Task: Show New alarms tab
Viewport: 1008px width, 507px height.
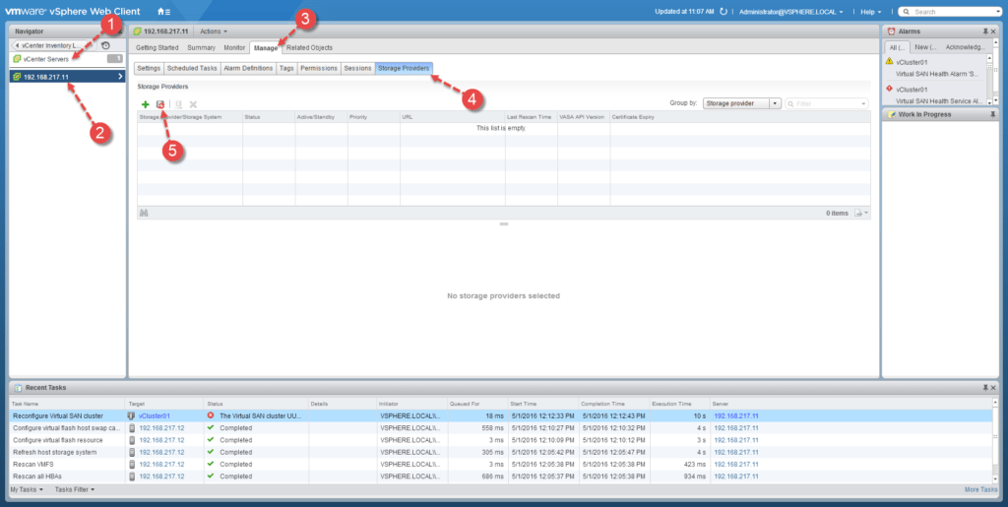Action: coord(925,47)
